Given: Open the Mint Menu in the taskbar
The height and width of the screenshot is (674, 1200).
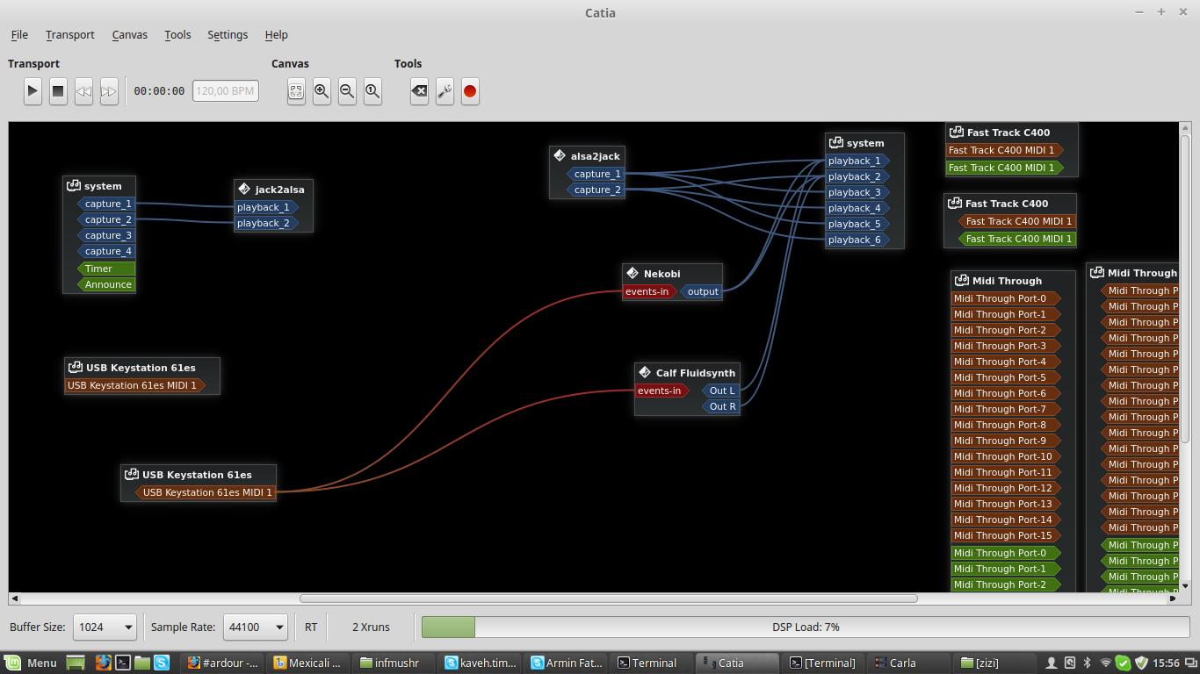Looking at the screenshot, I should [x=31, y=663].
